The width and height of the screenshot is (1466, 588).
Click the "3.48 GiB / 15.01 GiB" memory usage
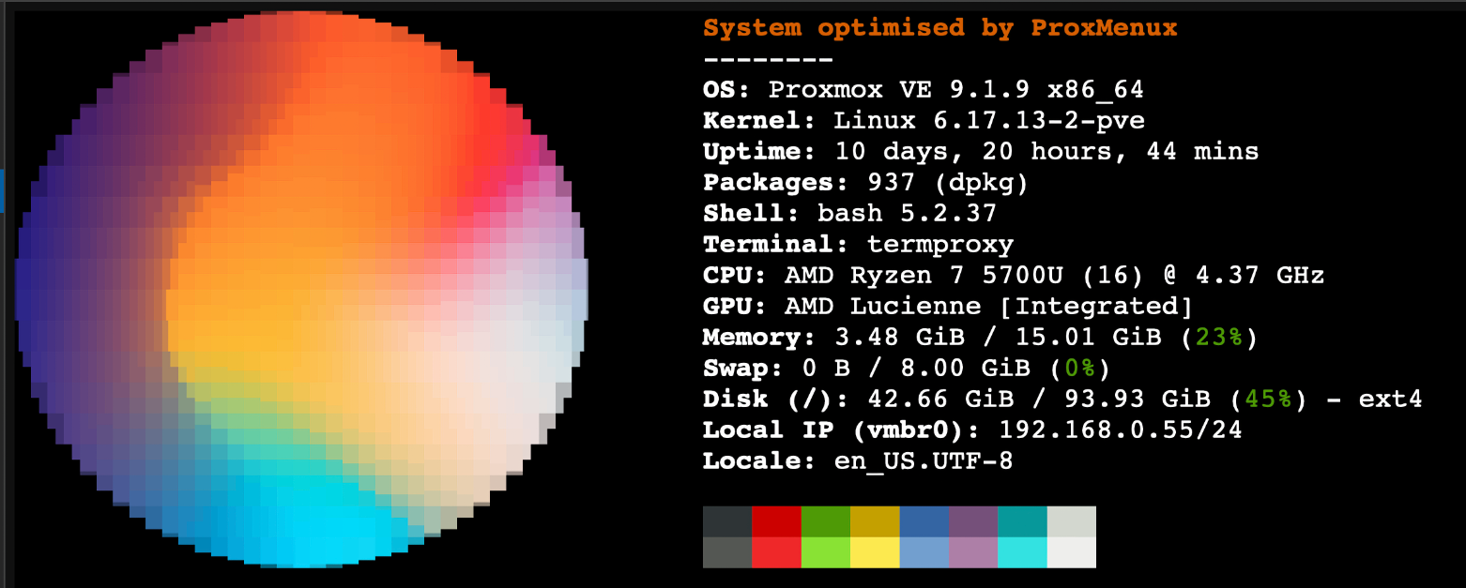(x=998, y=337)
